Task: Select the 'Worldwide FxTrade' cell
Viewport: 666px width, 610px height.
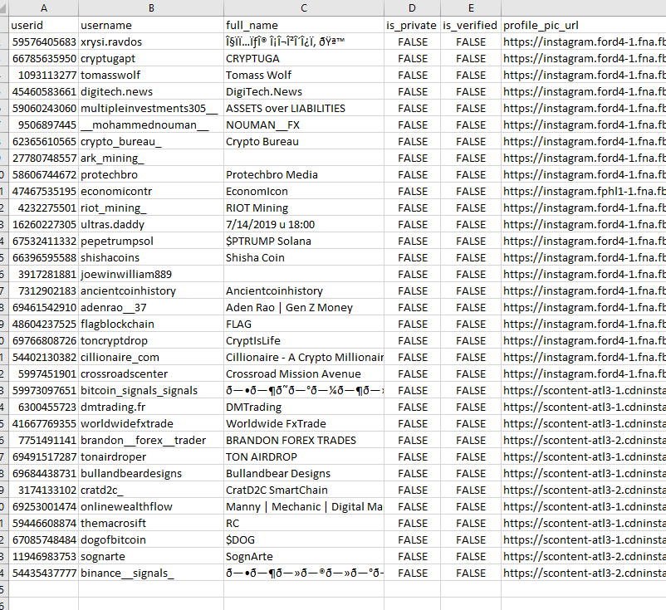Action: (x=304, y=423)
